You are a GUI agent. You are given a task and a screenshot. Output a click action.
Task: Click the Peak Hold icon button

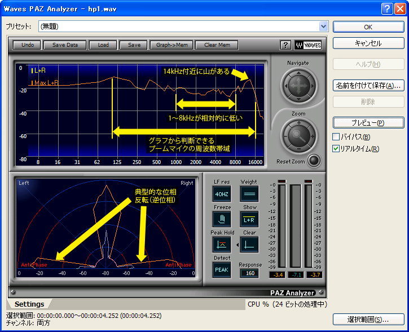[222, 244]
